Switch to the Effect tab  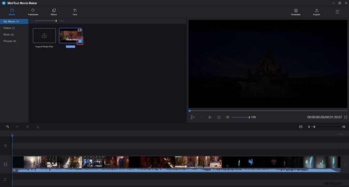54,12
